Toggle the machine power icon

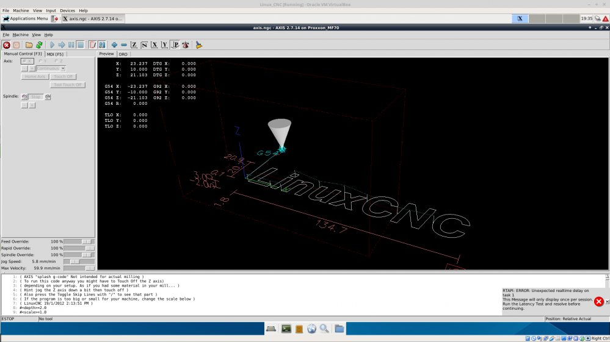pos(16,45)
